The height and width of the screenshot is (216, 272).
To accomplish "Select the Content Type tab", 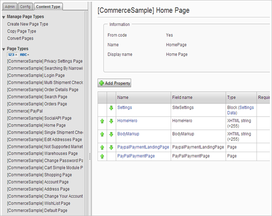I will (x=48, y=7).
